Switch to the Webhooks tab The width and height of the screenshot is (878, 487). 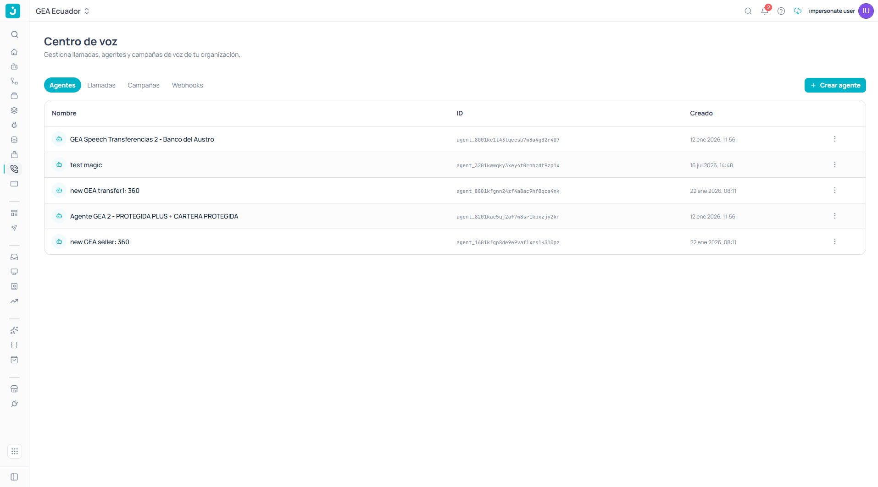(187, 85)
